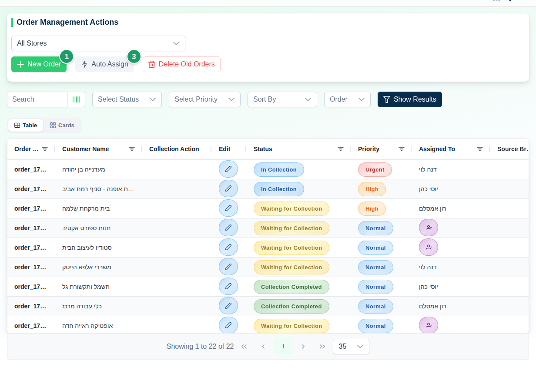
Task: Edit the order for סניף רמת אביב
Action: tap(228, 189)
